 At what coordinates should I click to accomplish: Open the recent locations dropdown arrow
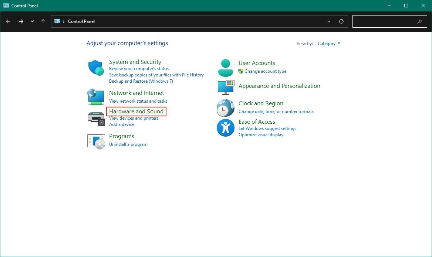click(x=33, y=21)
